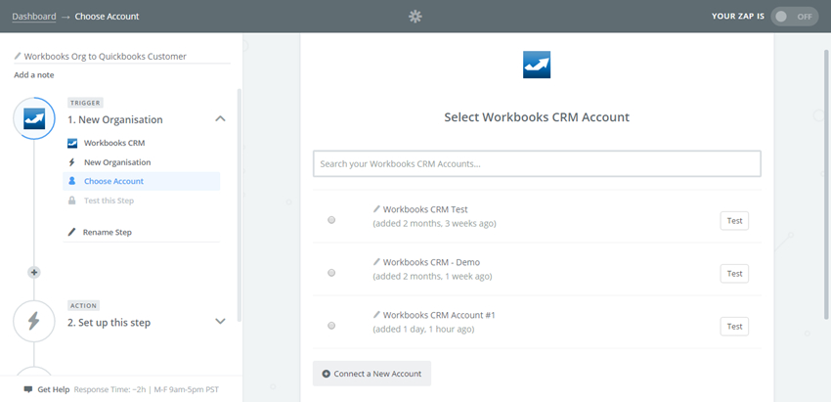Toggle the Your Zap is OFF switch
This screenshot has width=831, height=402.
tap(795, 17)
